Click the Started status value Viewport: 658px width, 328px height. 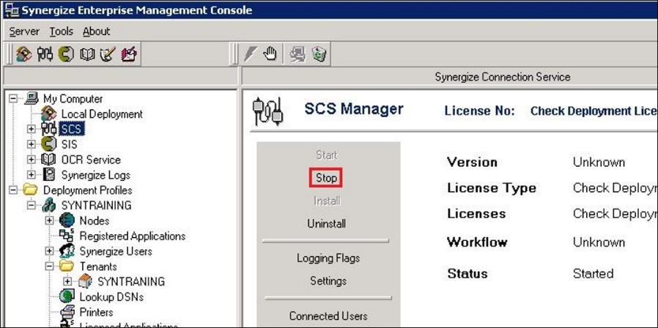click(593, 274)
